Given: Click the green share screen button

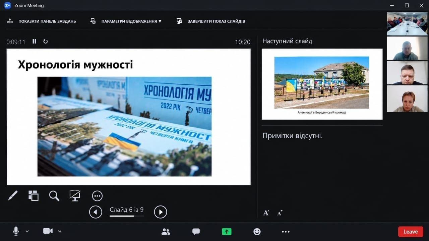Looking at the screenshot, I should click(227, 232).
